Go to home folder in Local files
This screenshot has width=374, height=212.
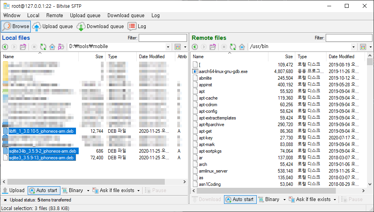52,46
